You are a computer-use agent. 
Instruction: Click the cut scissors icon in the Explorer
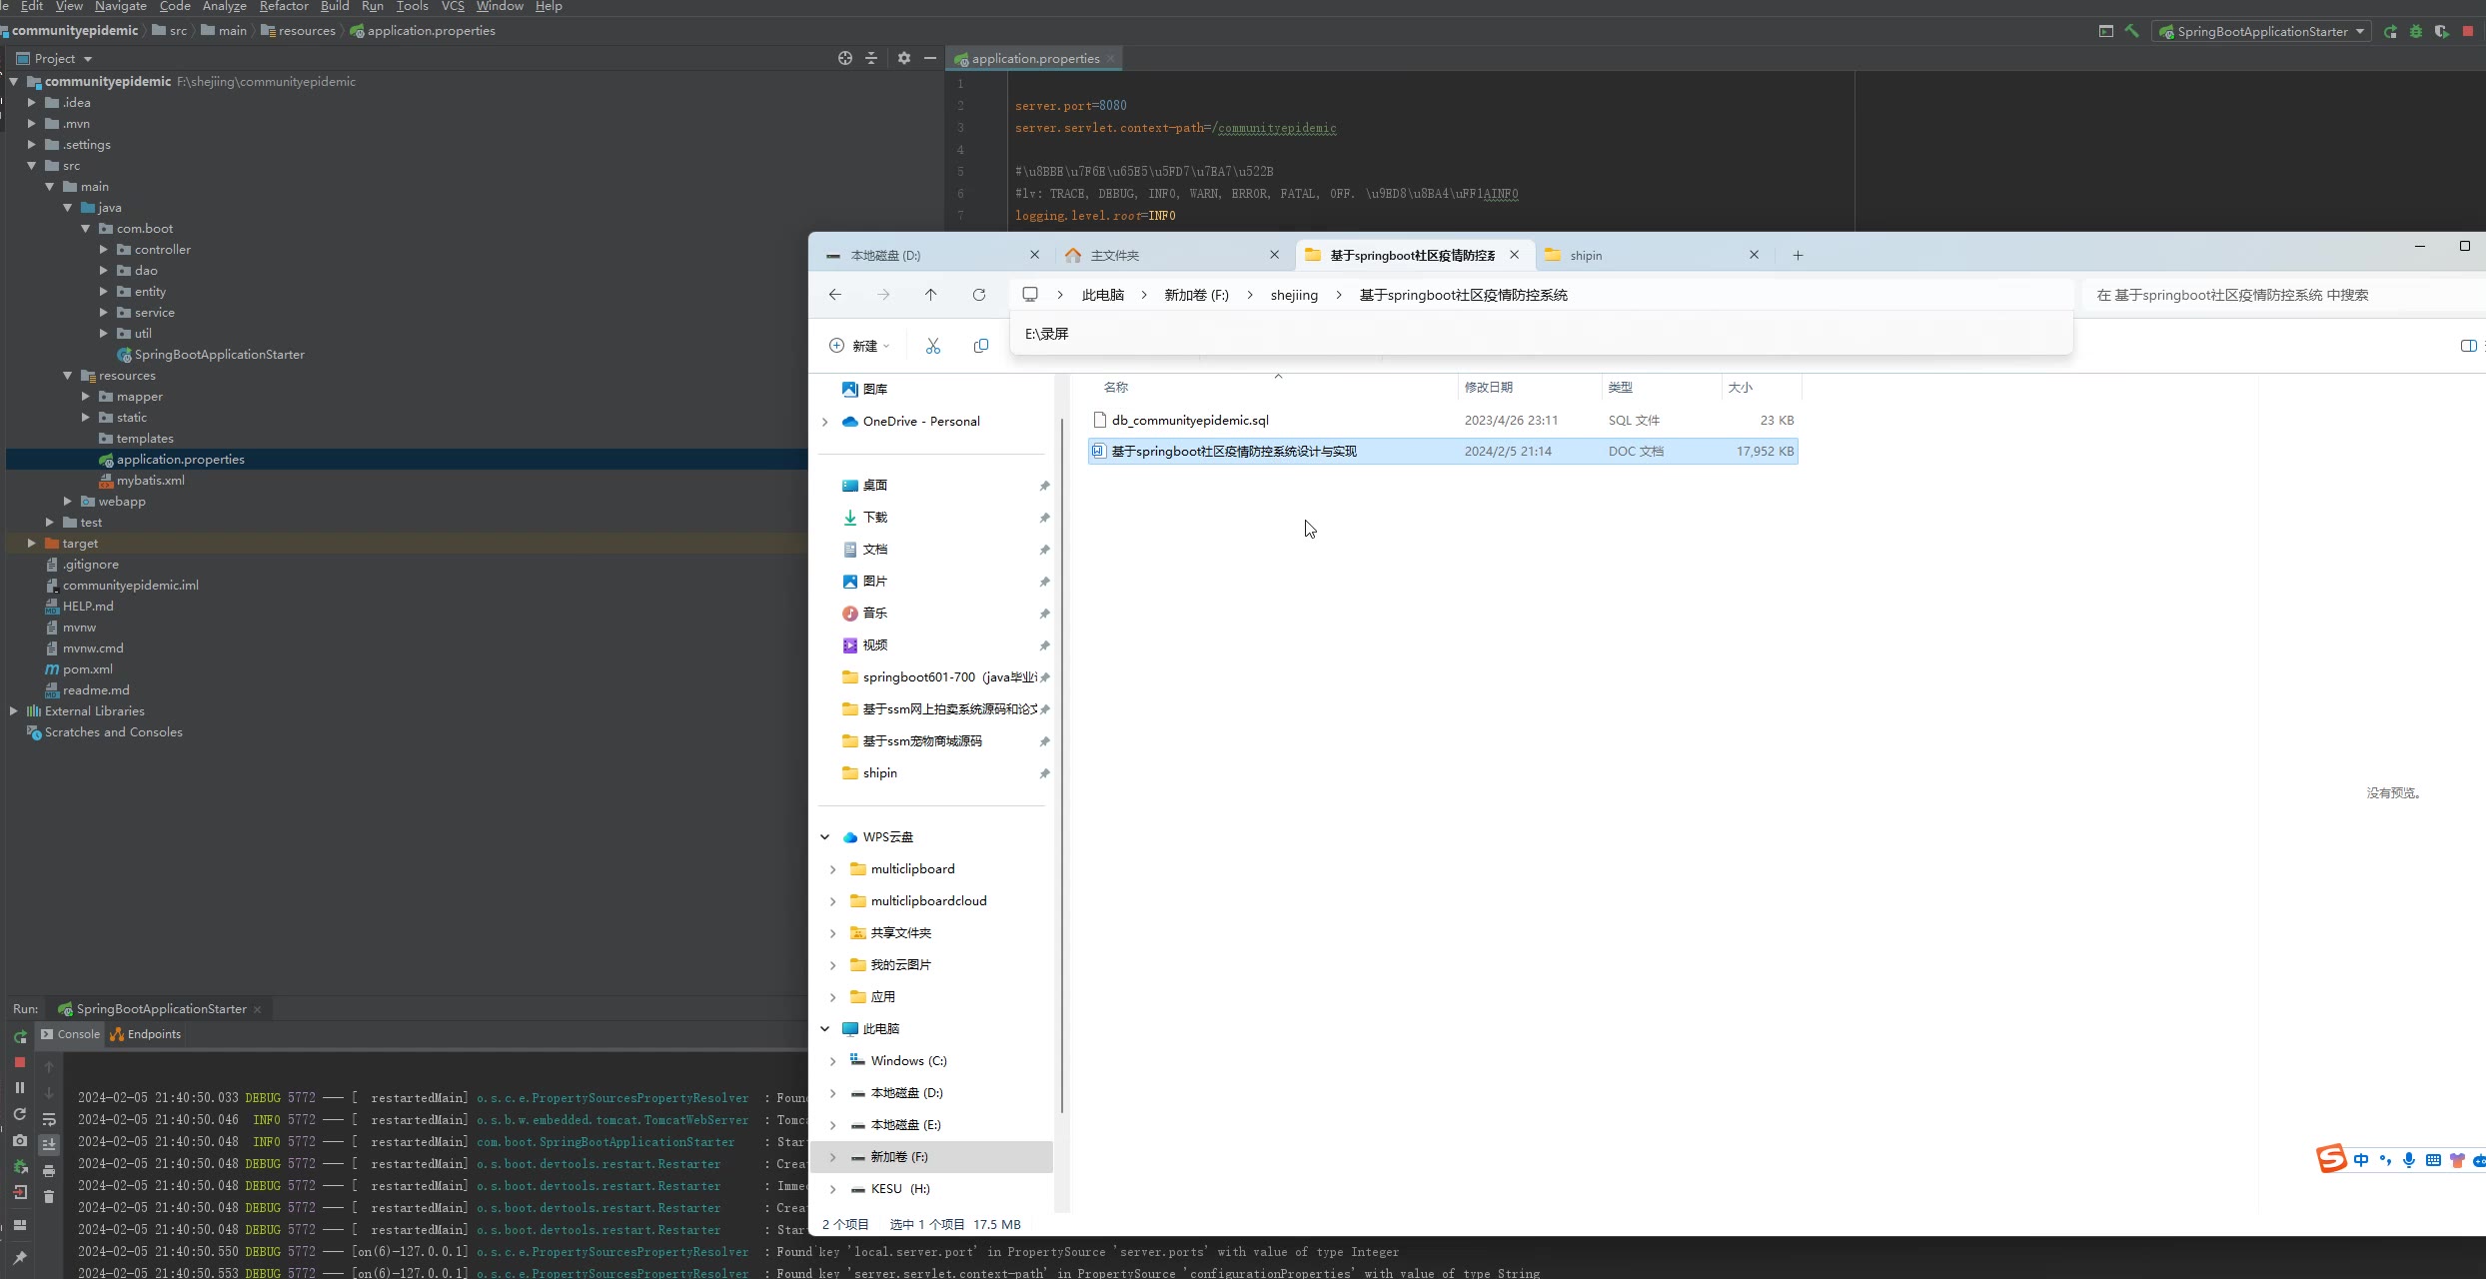coord(933,346)
